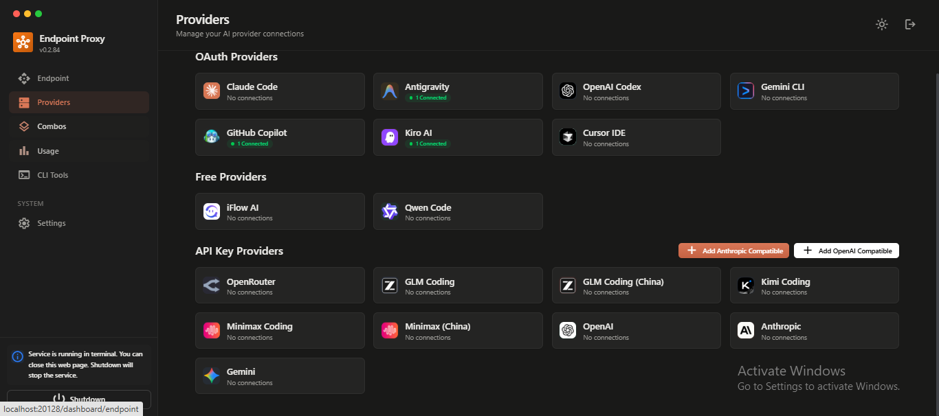This screenshot has width=939, height=416.
Task: Select the Antigravity provider icon
Action: coord(389,90)
